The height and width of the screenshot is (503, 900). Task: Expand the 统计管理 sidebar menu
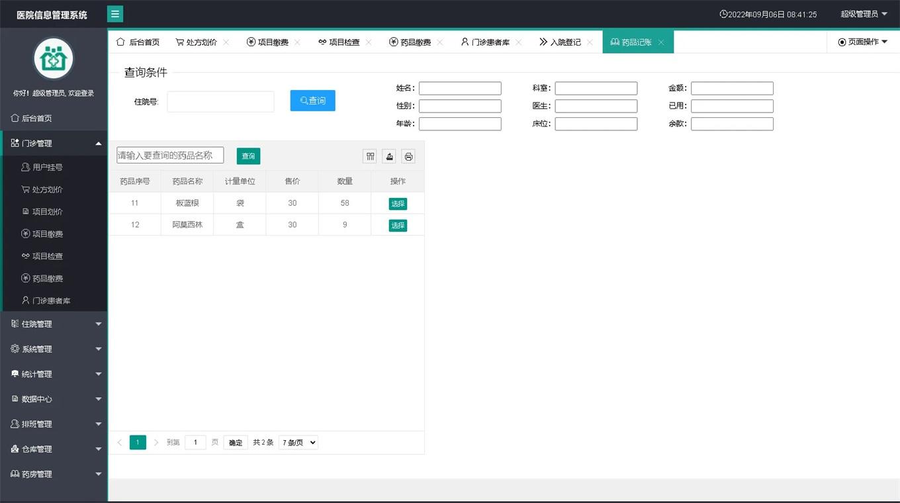[54, 374]
